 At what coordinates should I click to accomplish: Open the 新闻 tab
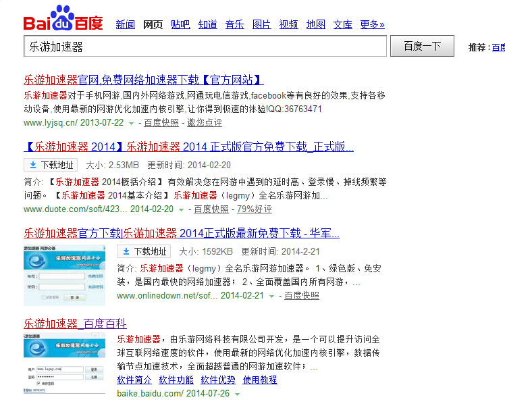(126, 24)
